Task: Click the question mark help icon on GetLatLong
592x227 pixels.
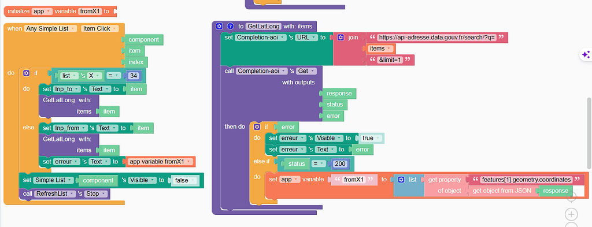Action: point(230,27)
